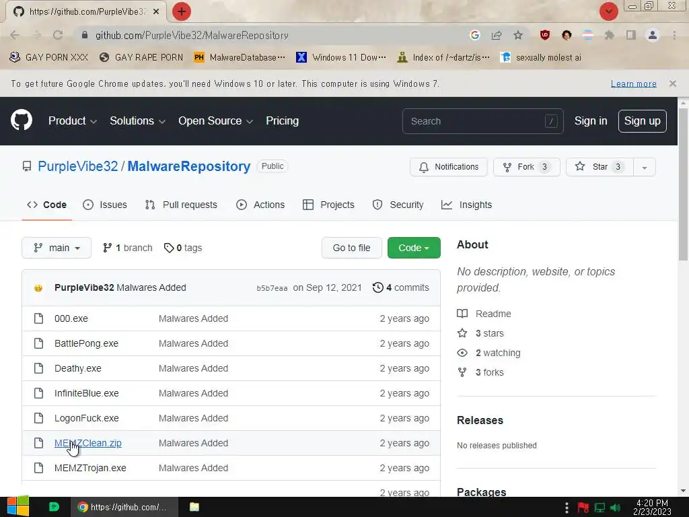Click the star icon next to 3 stars

point(462,333)
